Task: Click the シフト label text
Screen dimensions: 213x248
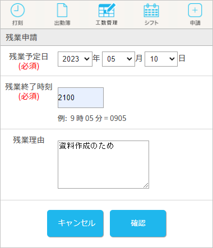Action: coord(151,23)
